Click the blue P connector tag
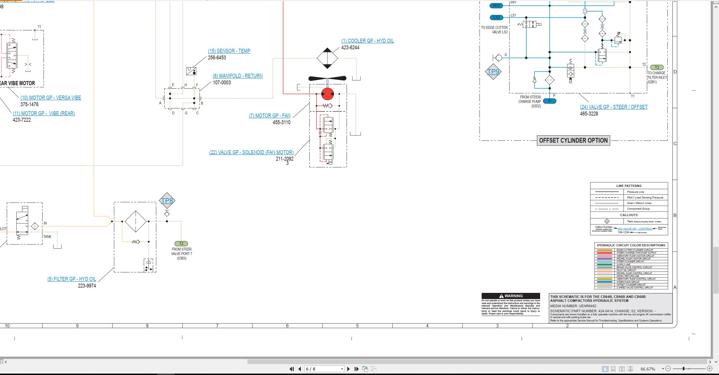Viewport: 719px width, 375px height. (550, 101)
